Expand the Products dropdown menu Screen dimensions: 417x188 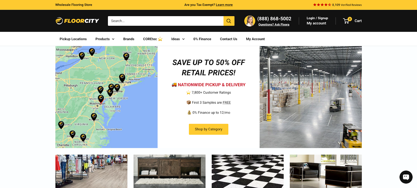click(x=105, y=39)
